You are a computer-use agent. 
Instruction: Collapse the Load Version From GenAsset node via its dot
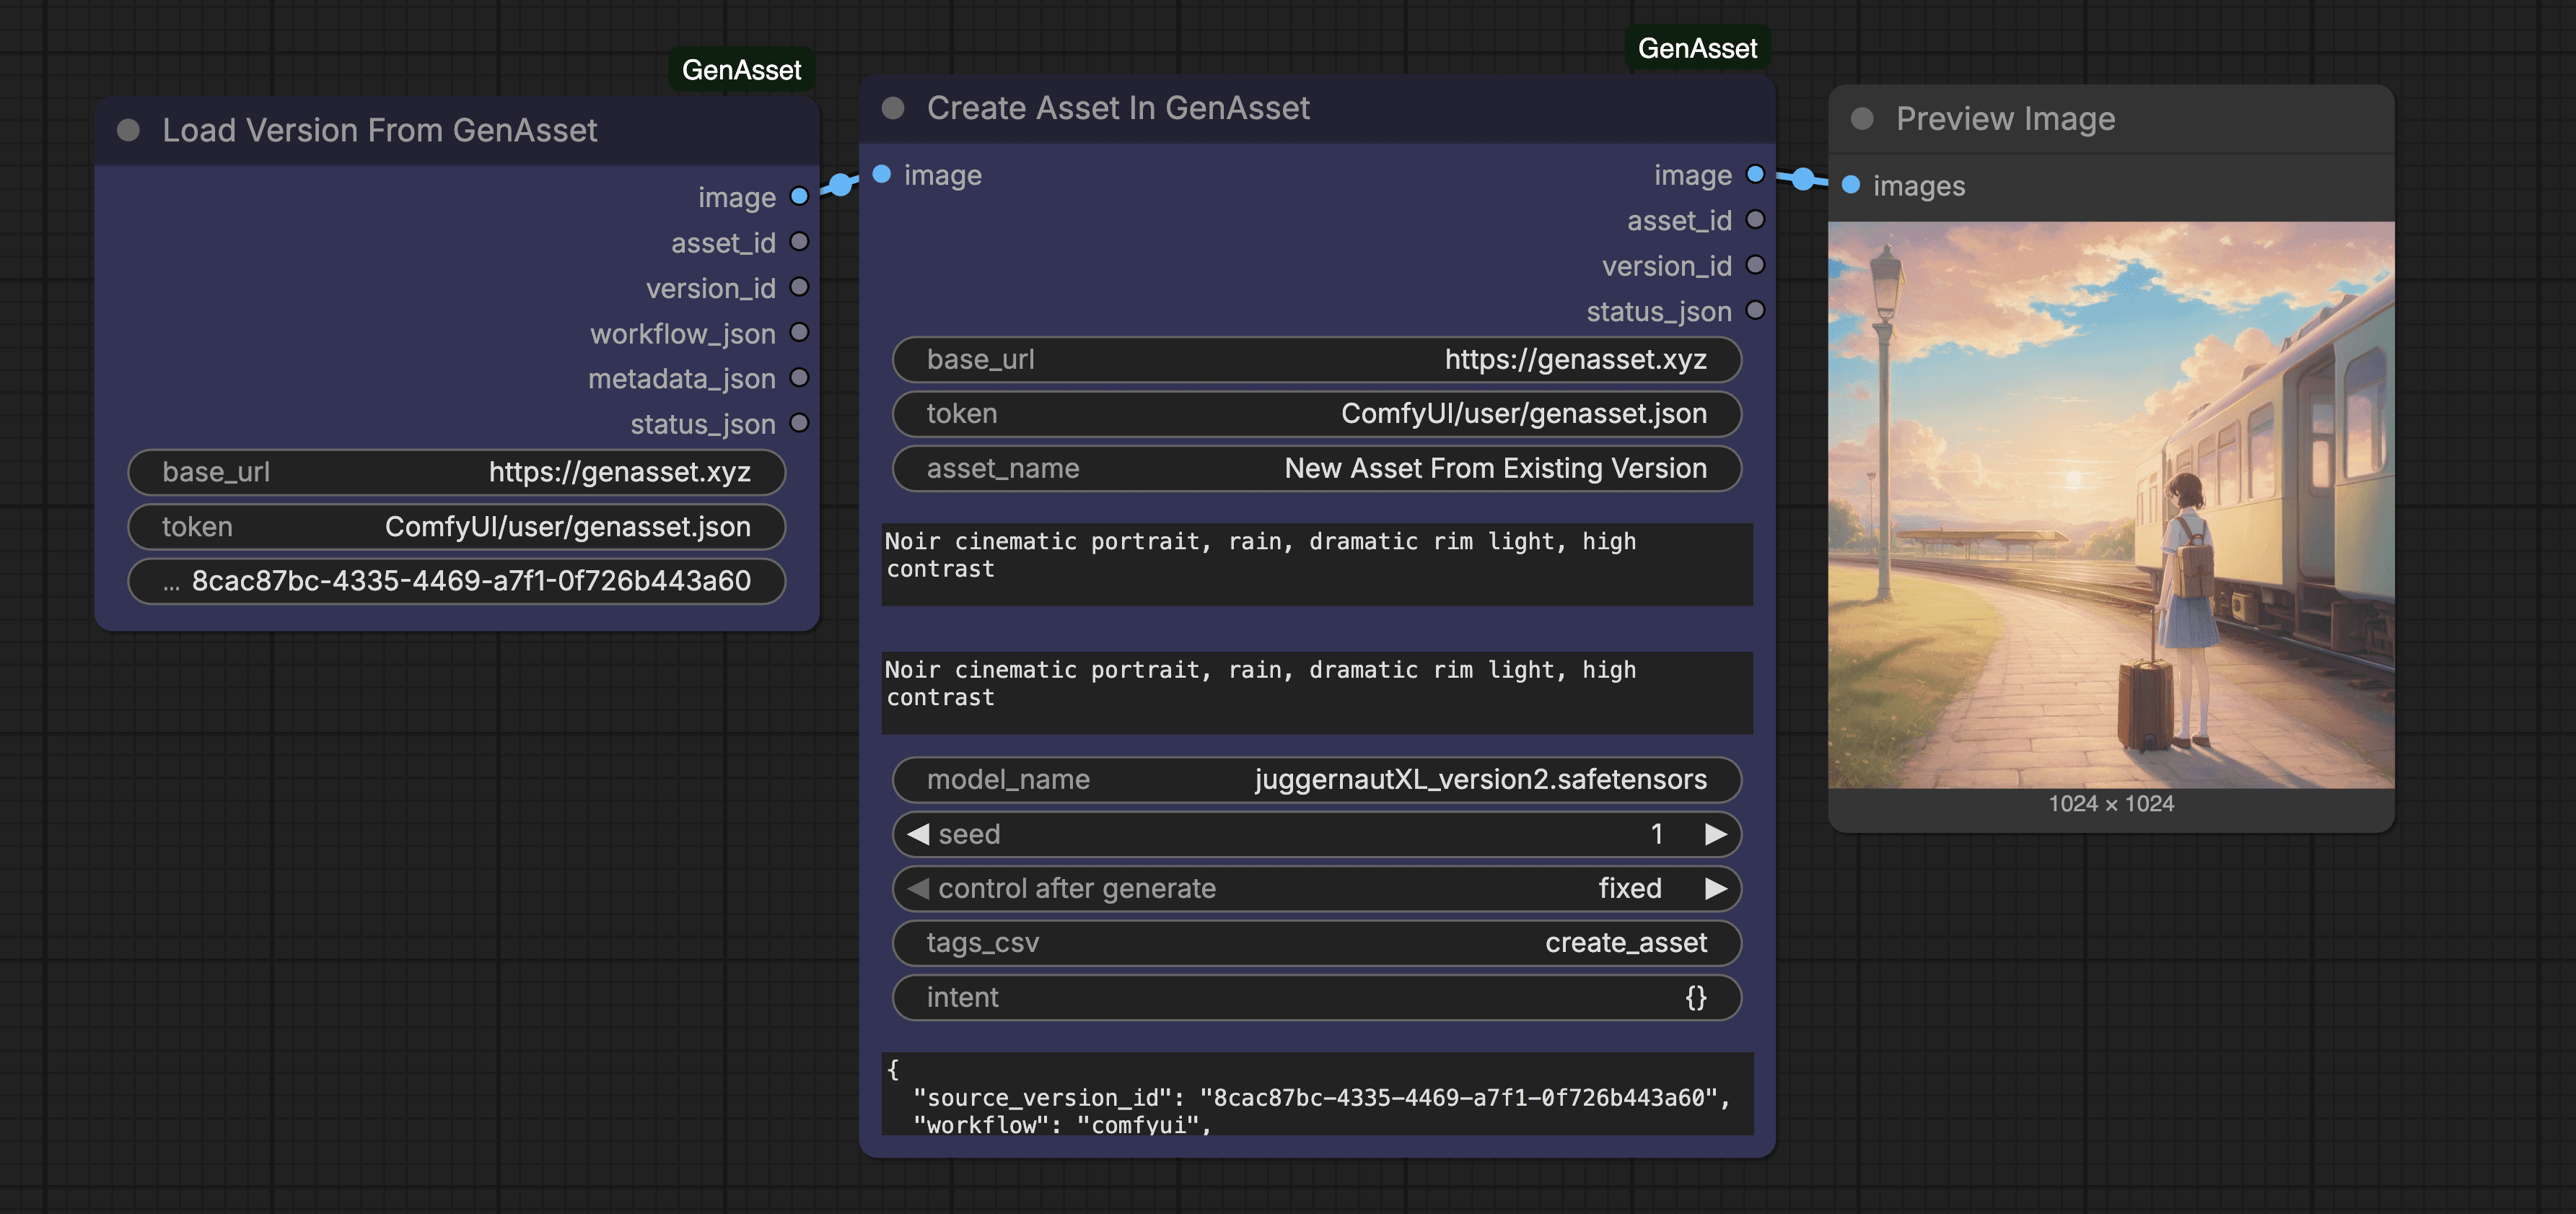pos(128,130)
